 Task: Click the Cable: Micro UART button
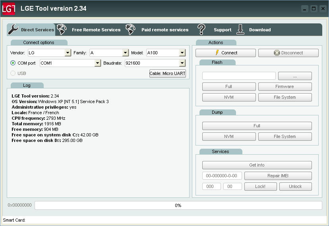[167, 73]
